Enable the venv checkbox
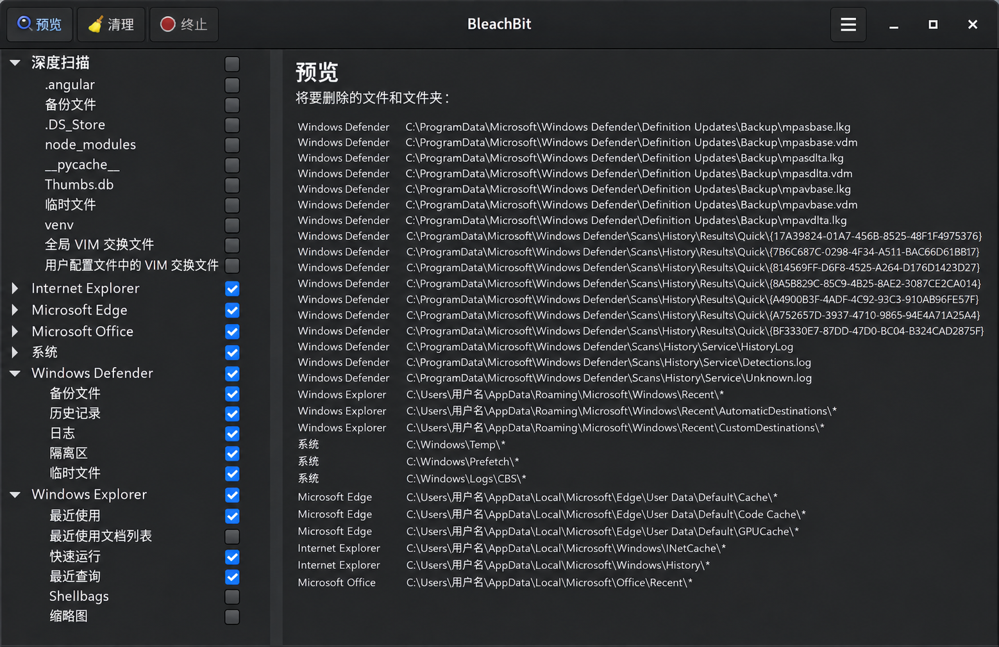This screenshot has height=647, width=999. [232, 225]
